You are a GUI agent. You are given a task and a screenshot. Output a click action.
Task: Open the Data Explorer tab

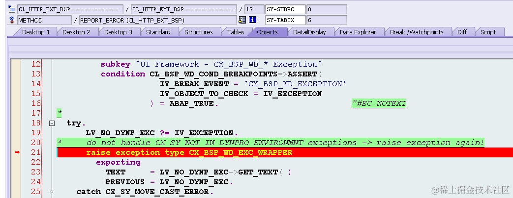pyautogui.click(x=358, y=32)
